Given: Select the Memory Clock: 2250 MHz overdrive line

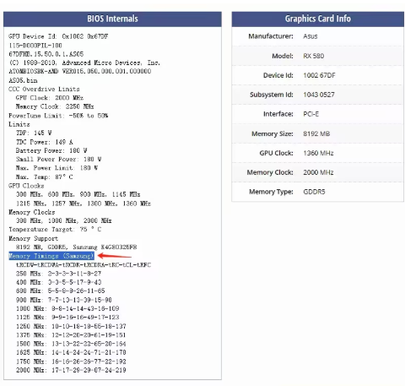Looking at the screenshot, I should coord(55,106).
